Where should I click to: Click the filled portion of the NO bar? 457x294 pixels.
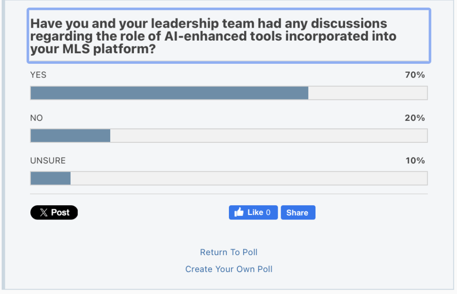70,136
